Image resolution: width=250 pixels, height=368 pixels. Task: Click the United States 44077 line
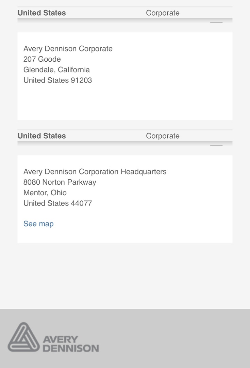(57, 203)
